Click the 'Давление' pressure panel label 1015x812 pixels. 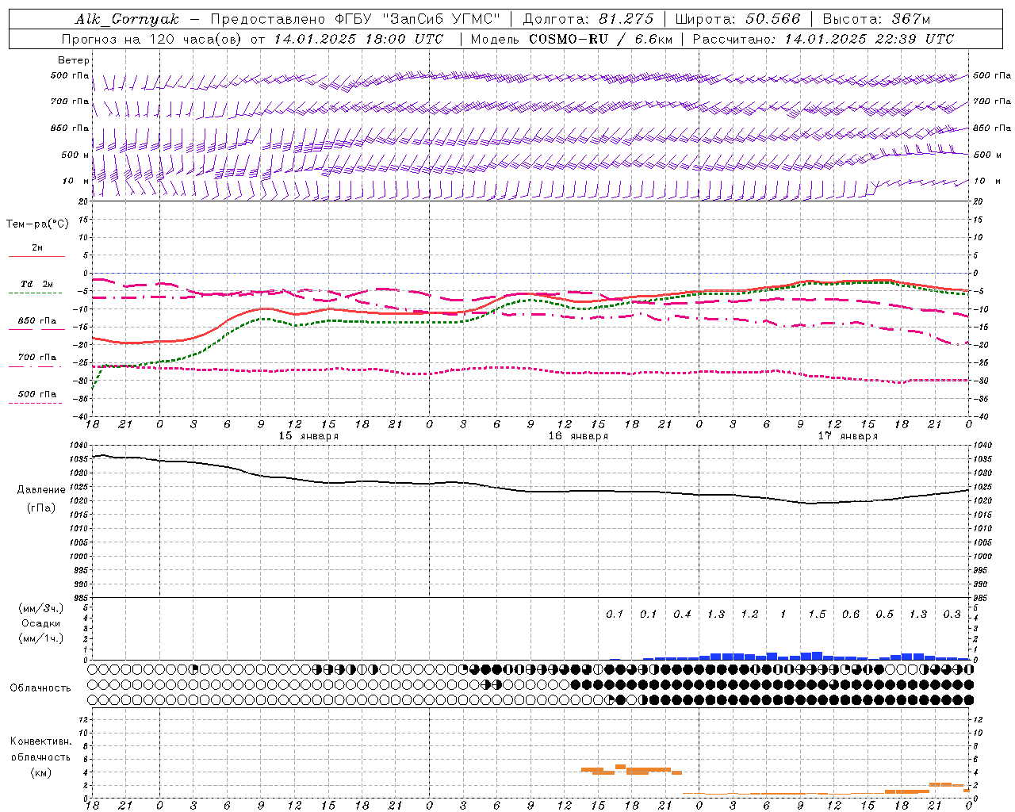41,490
